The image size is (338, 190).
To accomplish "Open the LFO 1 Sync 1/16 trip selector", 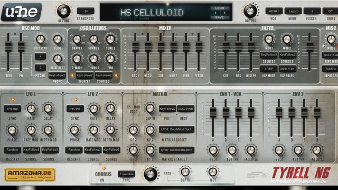I will point(12,109).
